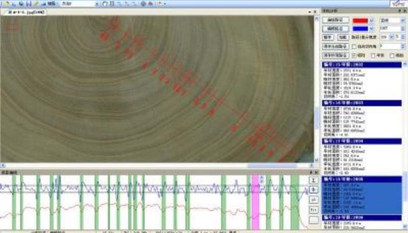Click the rotate icon right of toolbar dropdown
408x233 pixels.
click(x=105, y=3)
